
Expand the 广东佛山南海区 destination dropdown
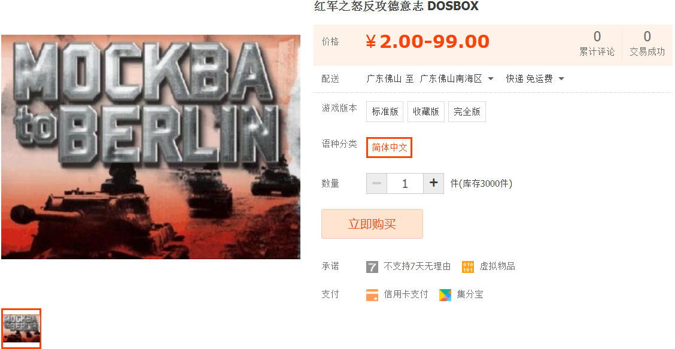click(x=457, y=79)
